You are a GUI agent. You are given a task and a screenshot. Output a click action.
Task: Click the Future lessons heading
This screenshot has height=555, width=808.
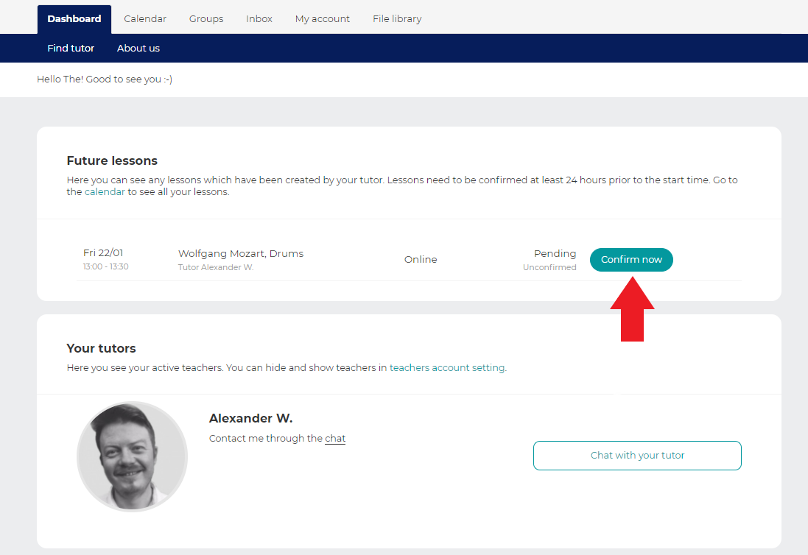[112, 160]
